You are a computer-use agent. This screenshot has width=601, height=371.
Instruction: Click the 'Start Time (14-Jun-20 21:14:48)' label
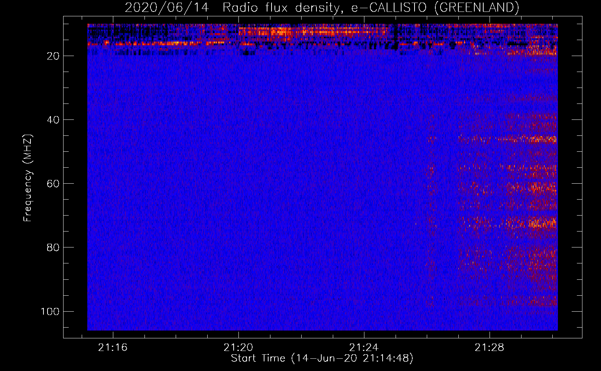[322, 358]
